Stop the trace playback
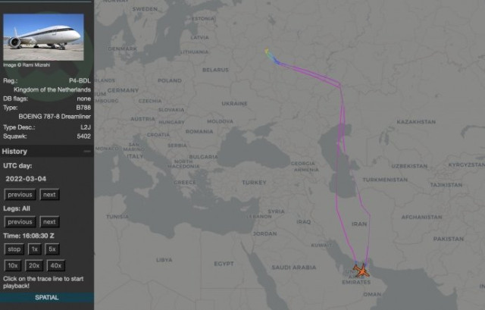The width and height of the screenshot is (485, 310). pos(14,249)
